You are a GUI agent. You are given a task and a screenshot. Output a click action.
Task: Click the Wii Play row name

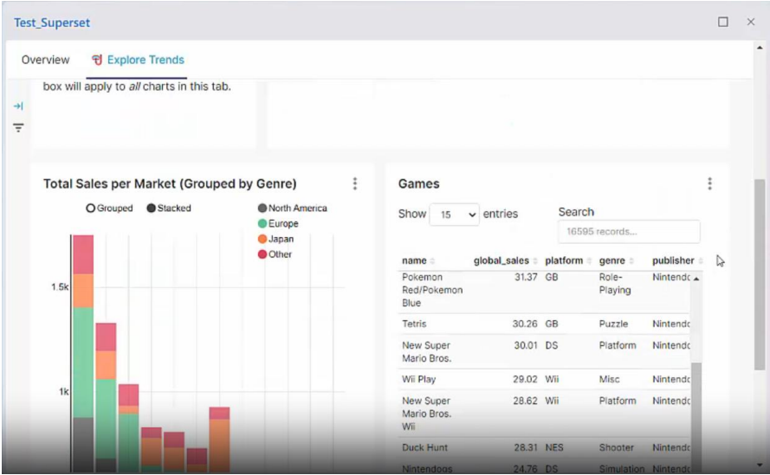point(419,379)
